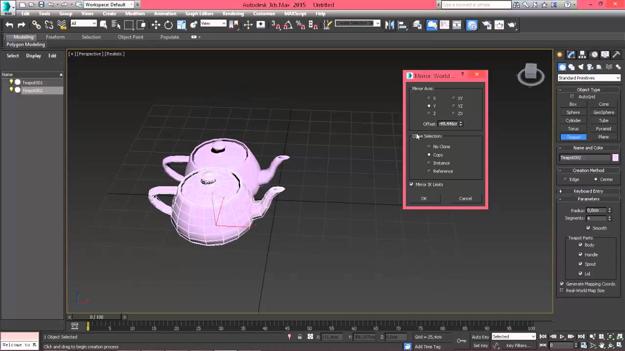Open the object color swatch
This screenshot has height=351, width=625.
point(615,157)
